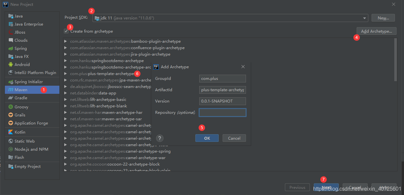The width and height of the screenshot is (404, 195).
Task: Click the New... SDK button
Action: point(383,18)
